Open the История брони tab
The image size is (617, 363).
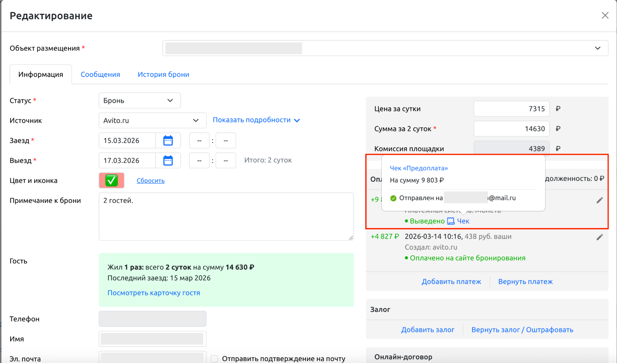pos(163,75)
